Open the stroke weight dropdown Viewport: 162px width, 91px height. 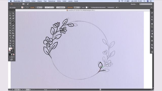(43, 7)
